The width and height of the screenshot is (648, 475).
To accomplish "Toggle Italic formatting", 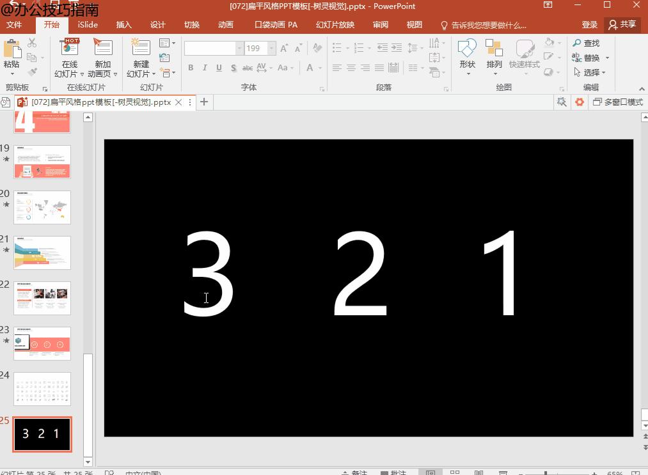I will click(x=205, y=68).
